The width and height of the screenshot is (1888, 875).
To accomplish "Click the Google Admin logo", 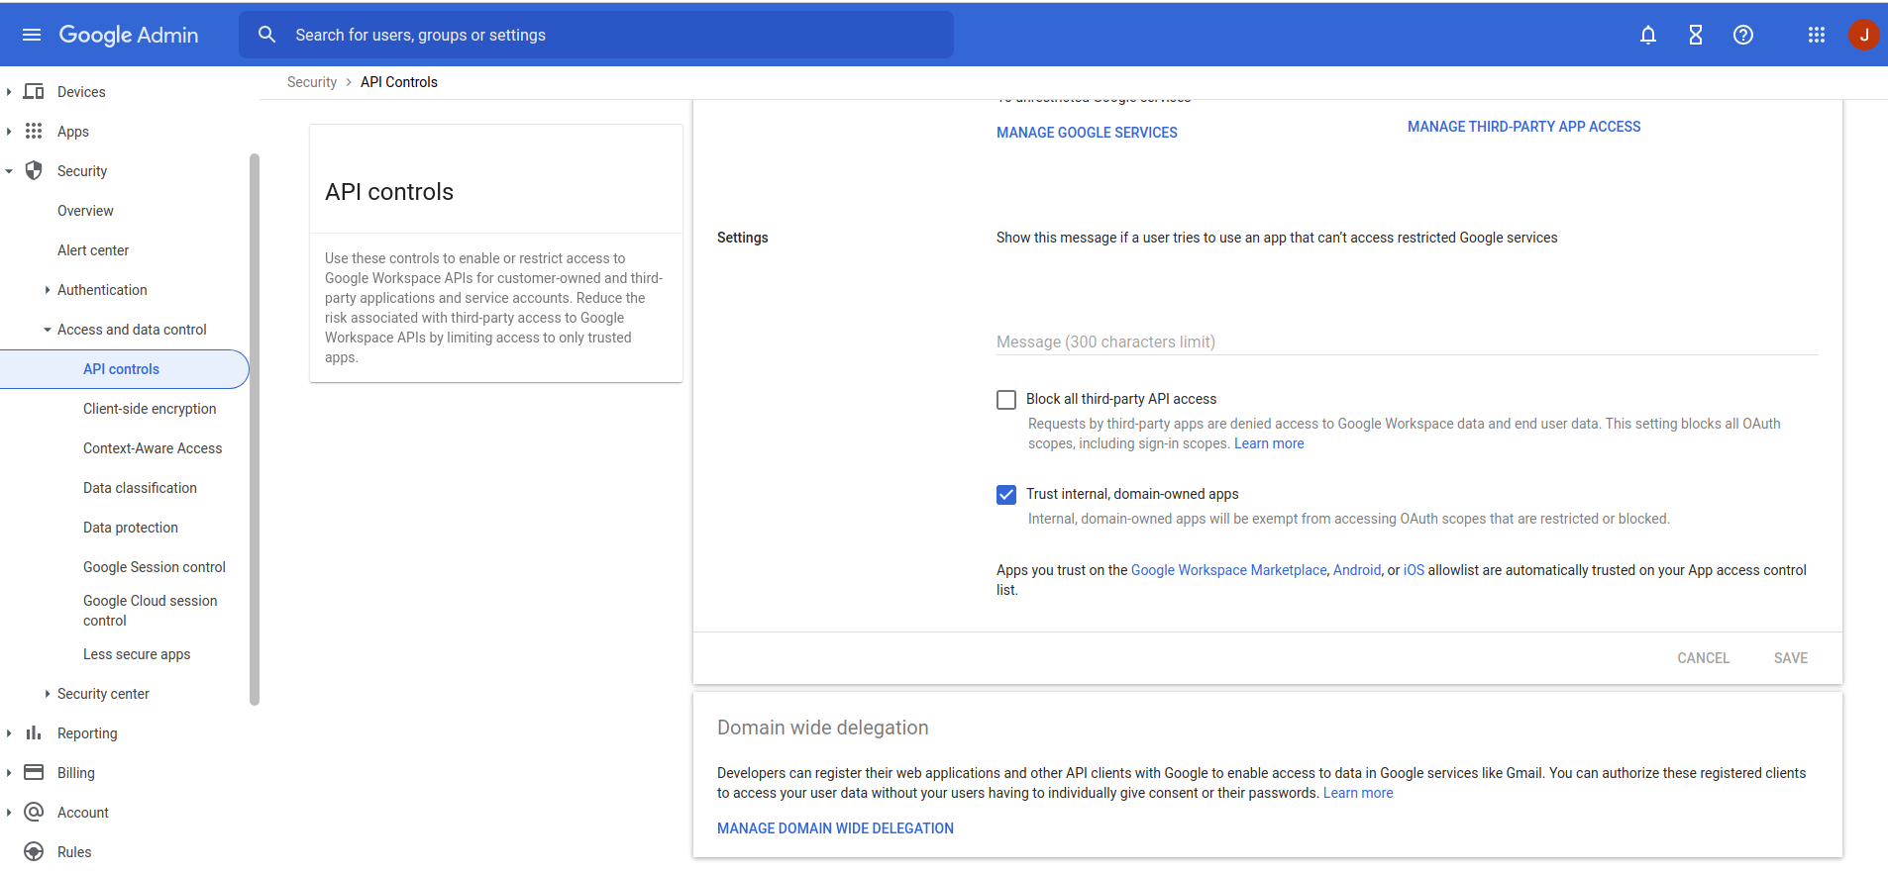I will tap(129, 35).
